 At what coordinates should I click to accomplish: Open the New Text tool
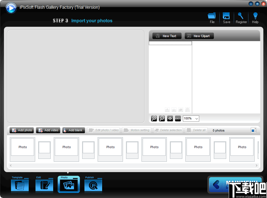click(x=167, y=36)
